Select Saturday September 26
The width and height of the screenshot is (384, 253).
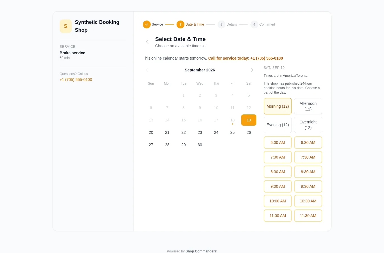coord(249,132)
